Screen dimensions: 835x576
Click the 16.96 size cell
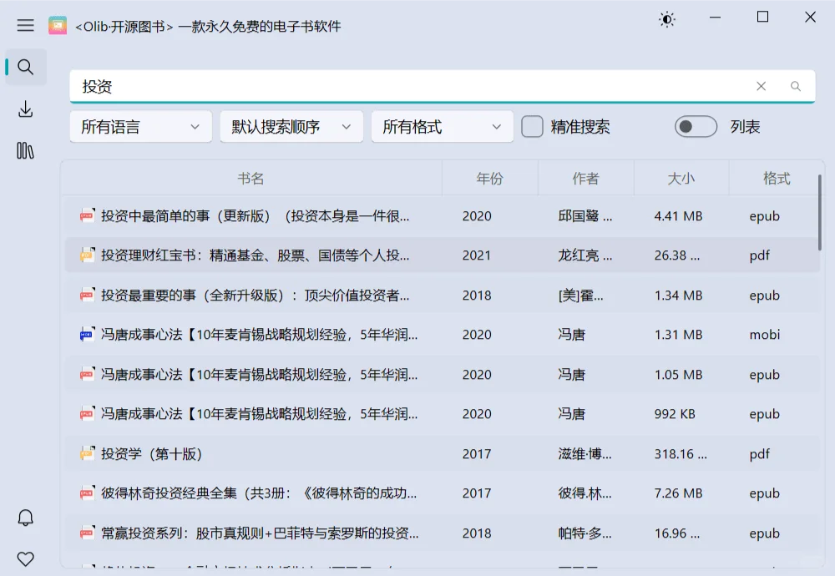[x=677, y=533]
